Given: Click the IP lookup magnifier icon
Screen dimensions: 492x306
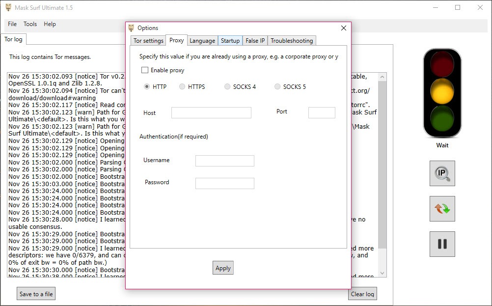Looking at the screenshot, I should tap(442, 173).
